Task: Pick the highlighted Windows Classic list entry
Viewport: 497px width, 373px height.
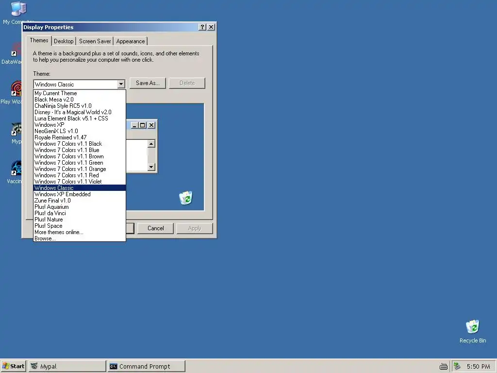Action: [x=80, y=188]
